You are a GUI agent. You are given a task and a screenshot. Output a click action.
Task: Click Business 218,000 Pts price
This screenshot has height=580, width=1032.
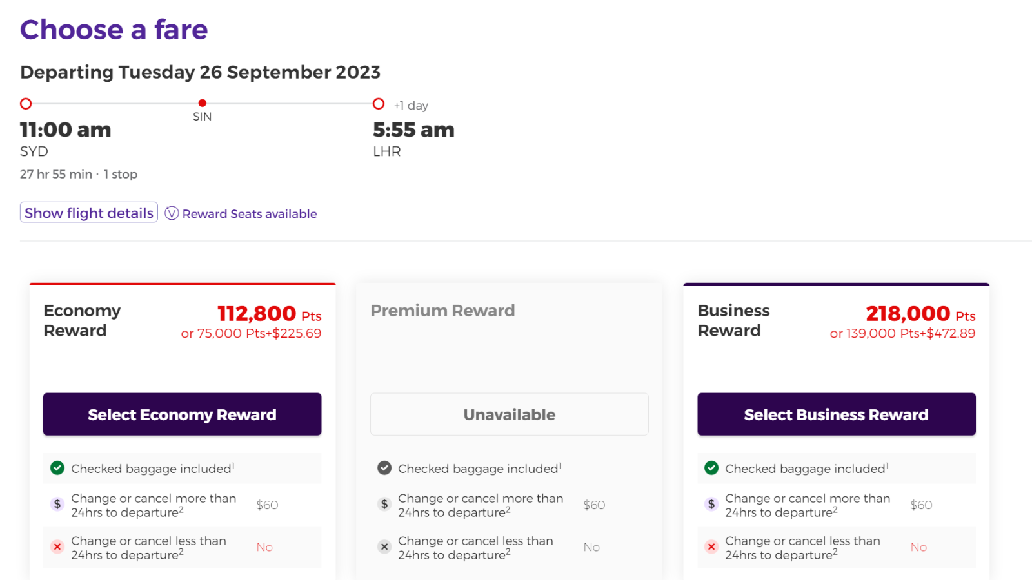pyautogui.click(x=920, y=314)
